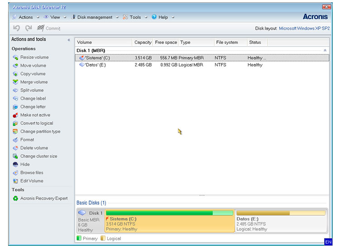Sort by the Free space column header

pos(166,43)
